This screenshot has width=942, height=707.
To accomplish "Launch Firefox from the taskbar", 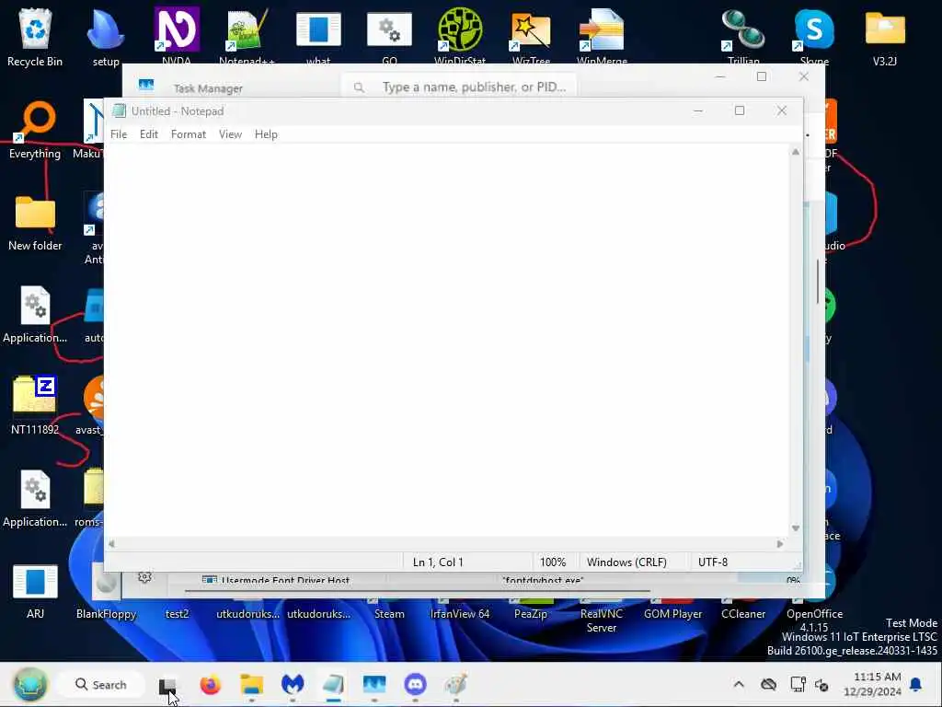I will pyautogui.click(x=211, y=685).
